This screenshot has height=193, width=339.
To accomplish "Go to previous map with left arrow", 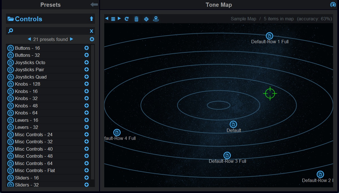I will (x=107, y=19).
